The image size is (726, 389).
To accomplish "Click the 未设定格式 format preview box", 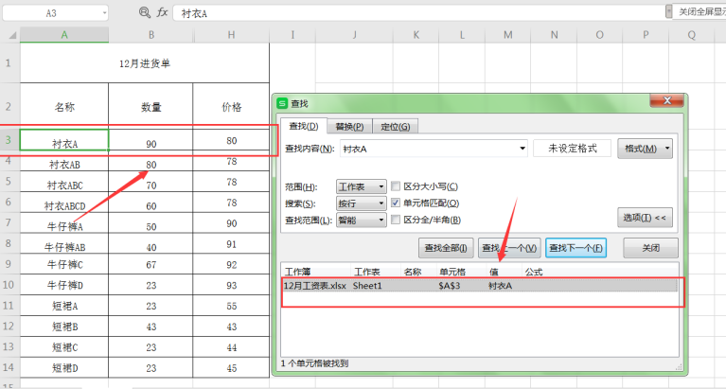I will (x=573, y=149).
